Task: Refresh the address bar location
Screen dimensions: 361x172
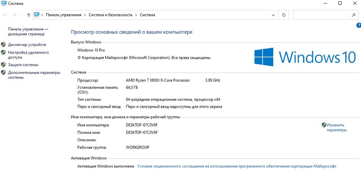Action: click(x=284, y=15)
